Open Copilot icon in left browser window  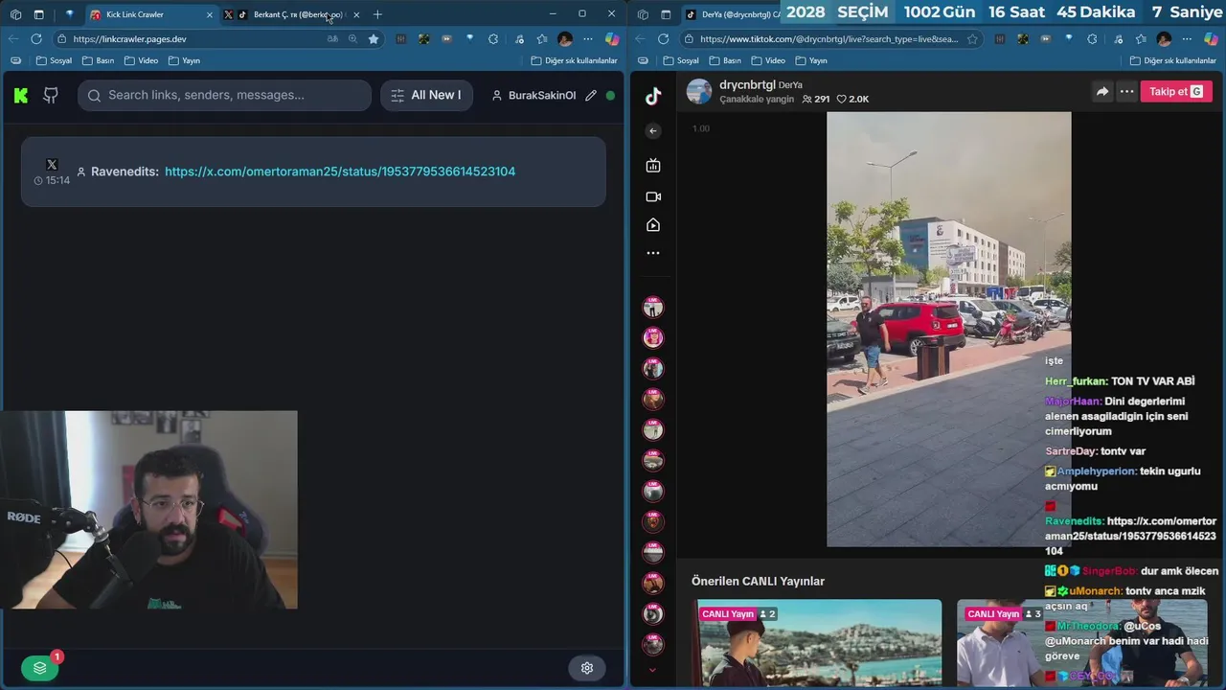pyautogui.click(x=611, y=39)
